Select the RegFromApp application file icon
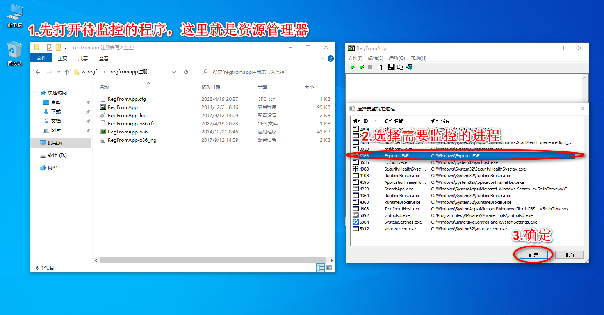The height and width of the screenshot is (315, 604). (103, 107)
